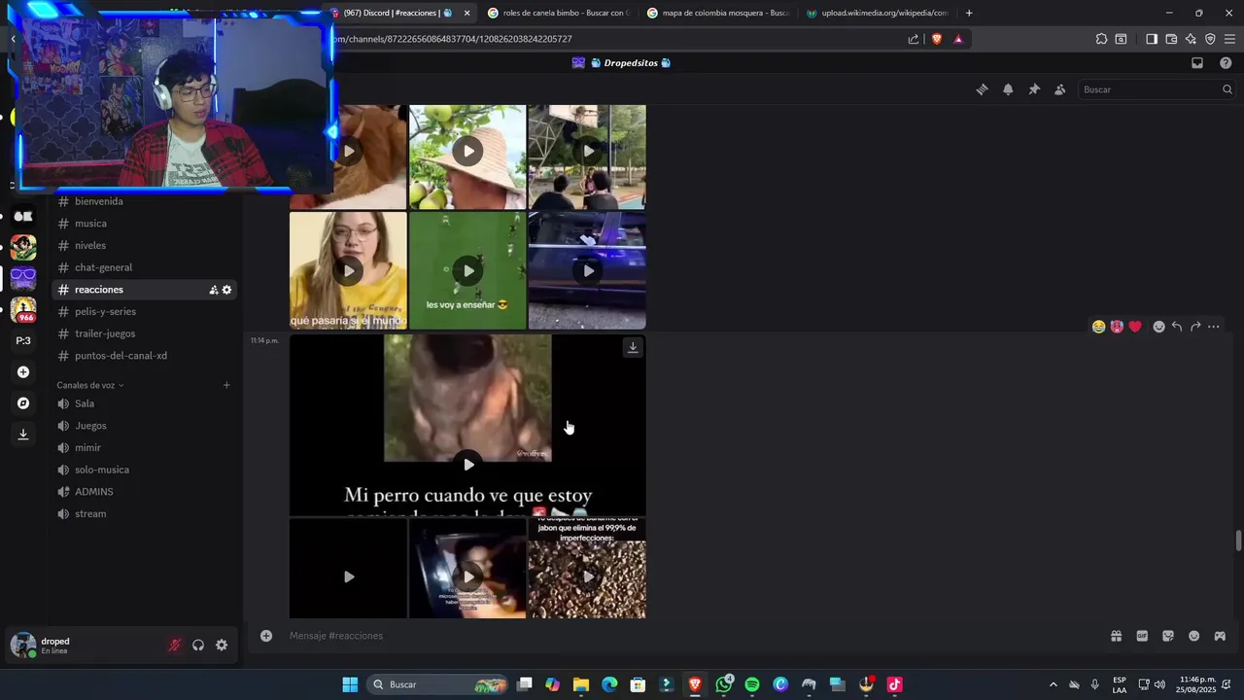Create a new voice channel with plus
This screenshot has width=1244, height=700.
[226, 385]
